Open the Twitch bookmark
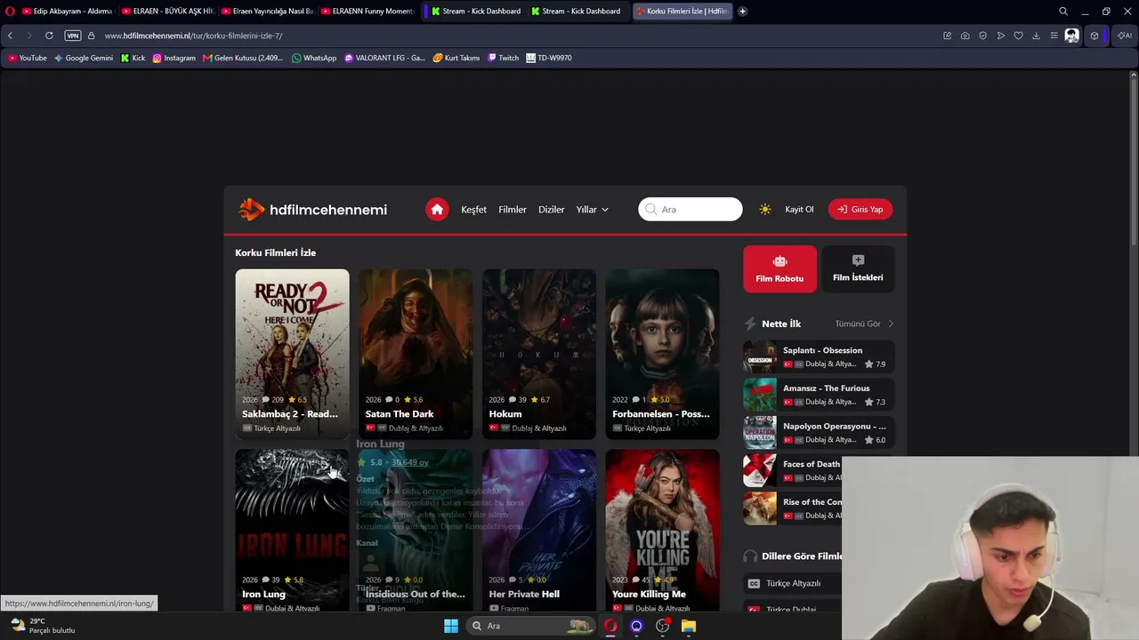This screenshot has width=1139, height=640. 503,58
